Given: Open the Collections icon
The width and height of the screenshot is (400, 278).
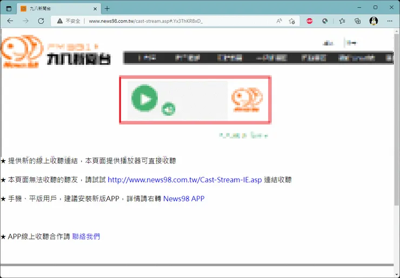Looking at the screenshot, I should (358, 21).
